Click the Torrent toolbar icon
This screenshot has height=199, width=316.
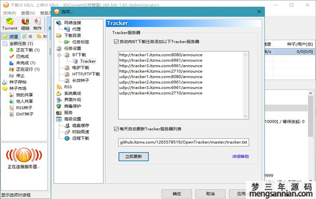click(x=10, y=21)
